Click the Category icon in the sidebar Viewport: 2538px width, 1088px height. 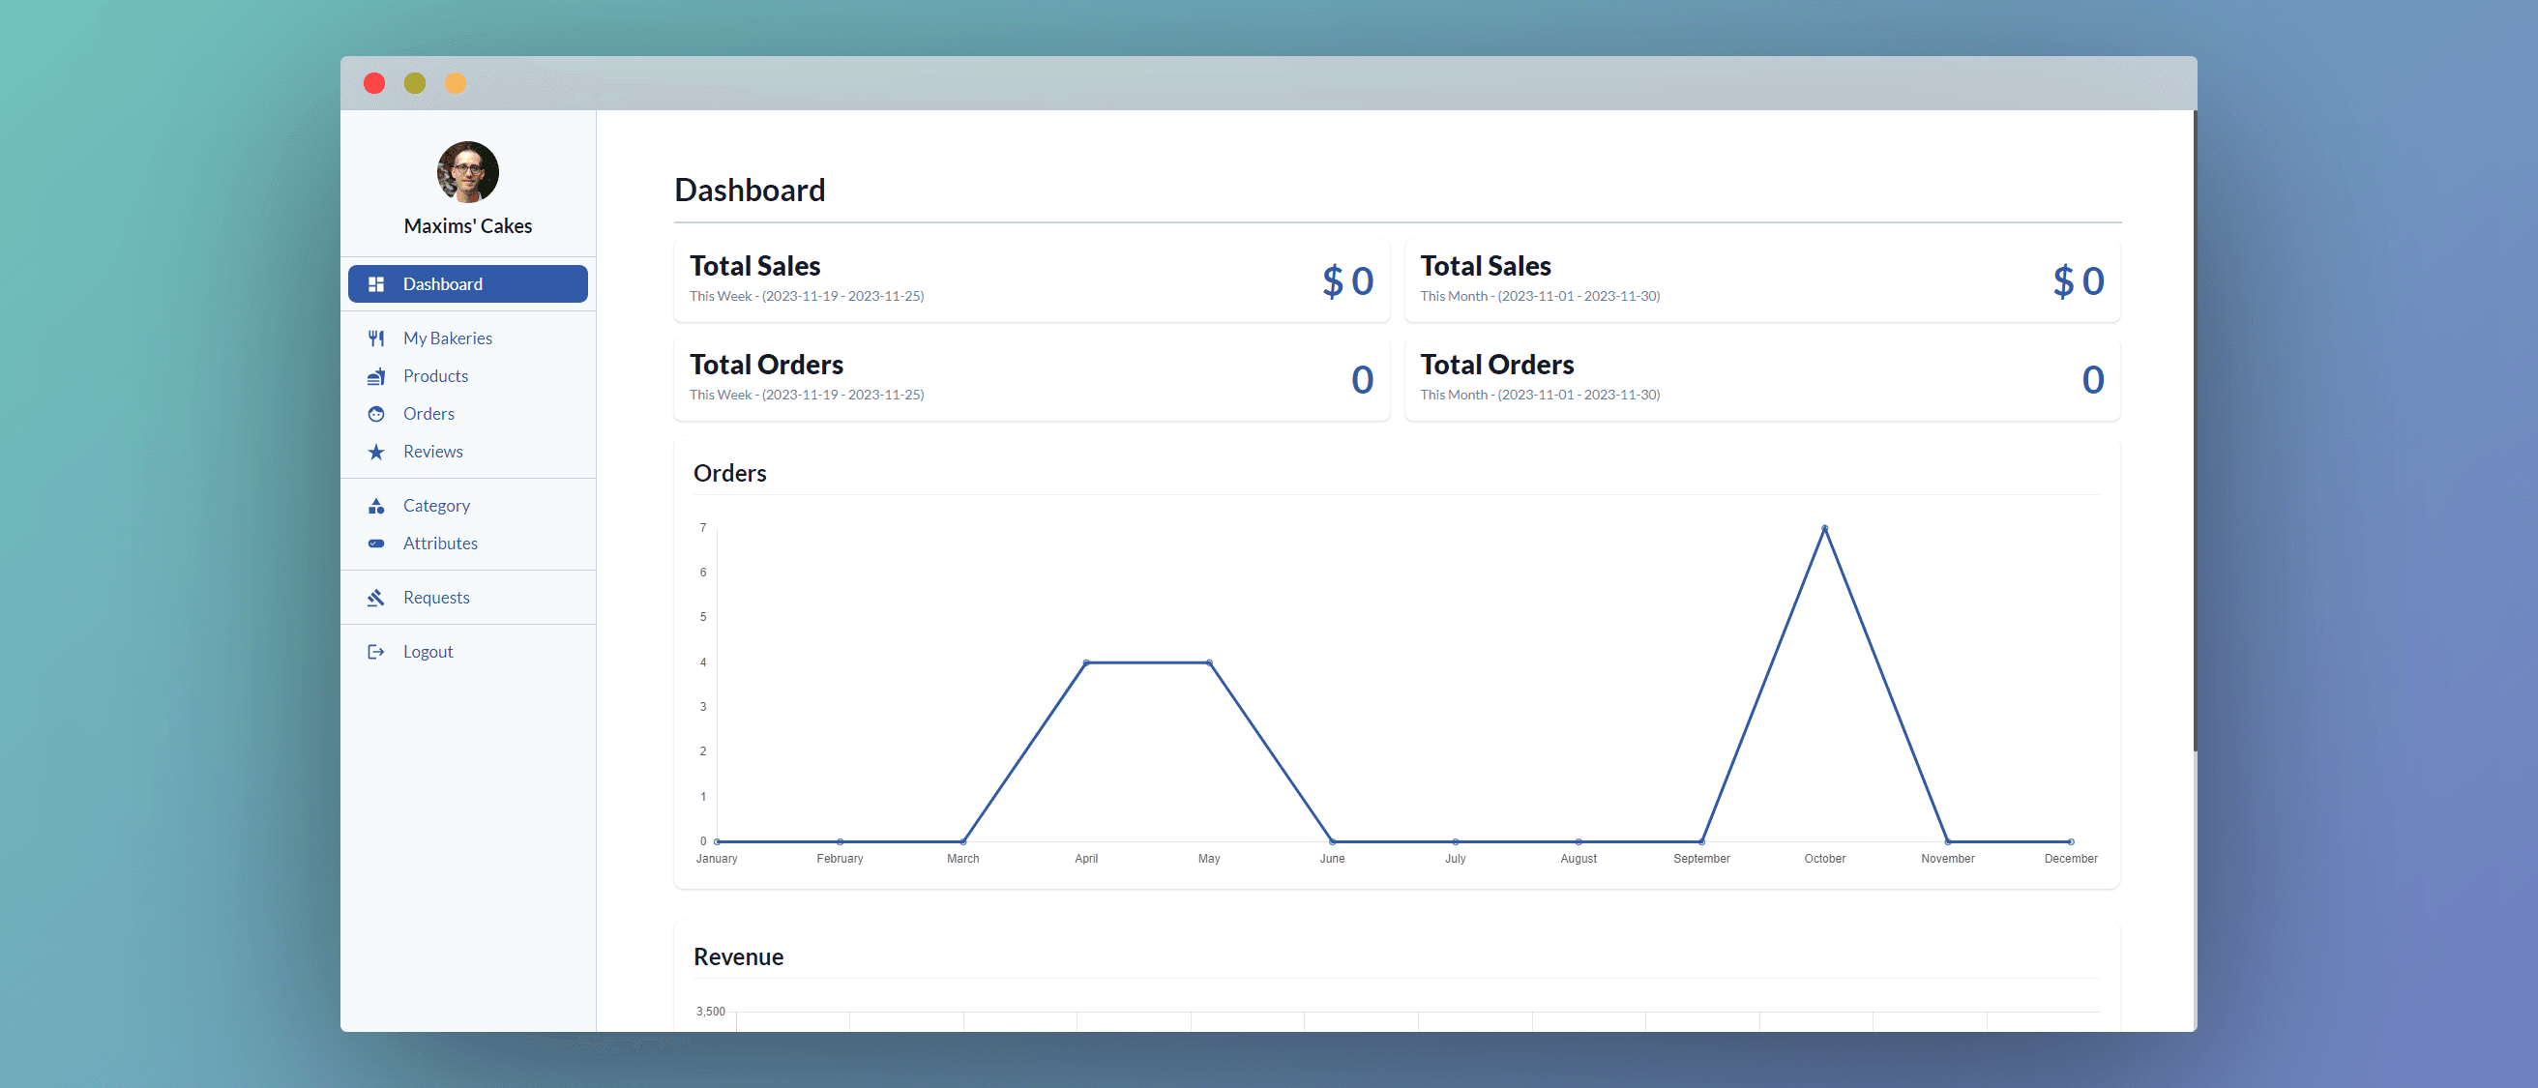click(x=376, y=505)
